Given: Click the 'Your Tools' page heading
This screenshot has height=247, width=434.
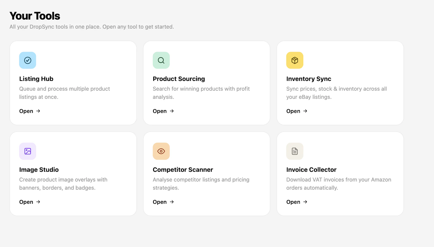Looking at the screenshot, I should coord(35,16).
